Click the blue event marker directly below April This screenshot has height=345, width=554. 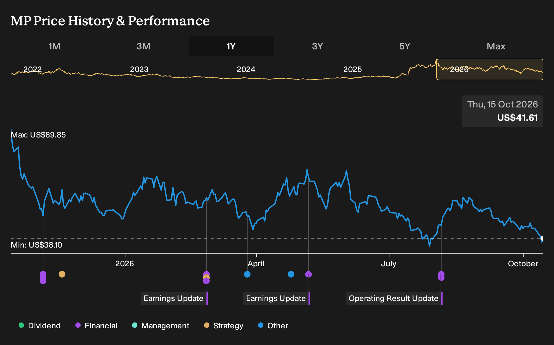247,274
